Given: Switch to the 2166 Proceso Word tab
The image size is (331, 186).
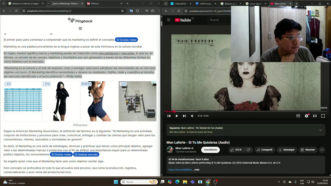Looking at the screenshot, I should (205, 4).
